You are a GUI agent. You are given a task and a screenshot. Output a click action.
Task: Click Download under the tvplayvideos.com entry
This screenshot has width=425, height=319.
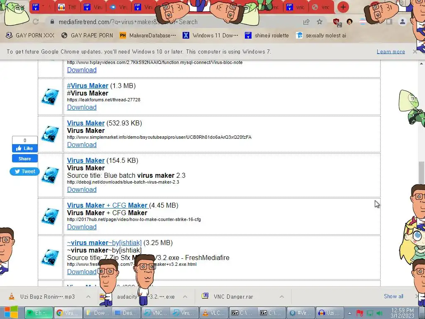tap(82, 70)
